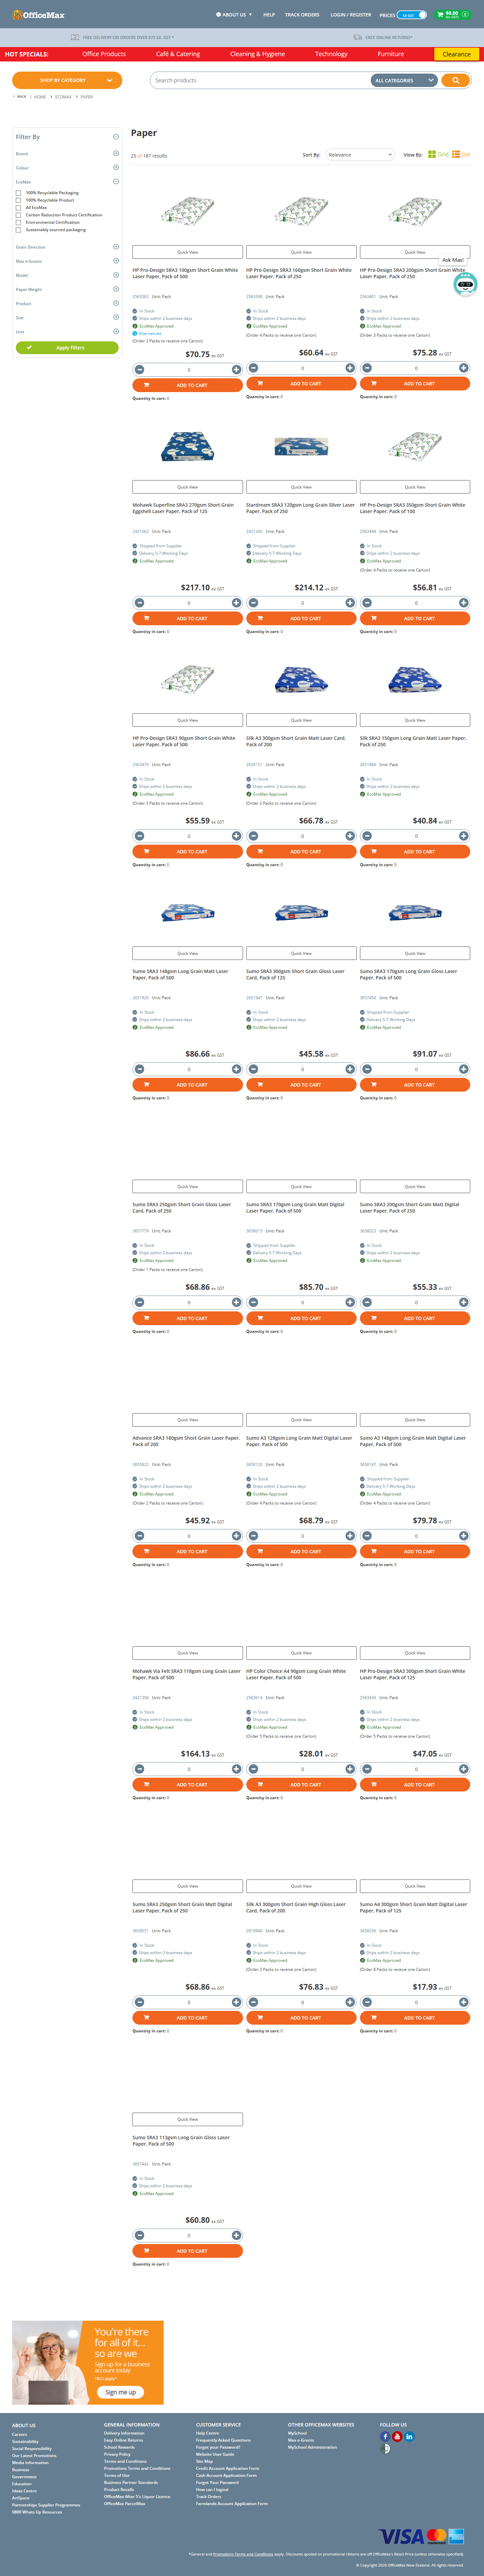Open the Cleaning & Hygiene menu
Screen dimensions: 484x2576
[x=257, y=54]
